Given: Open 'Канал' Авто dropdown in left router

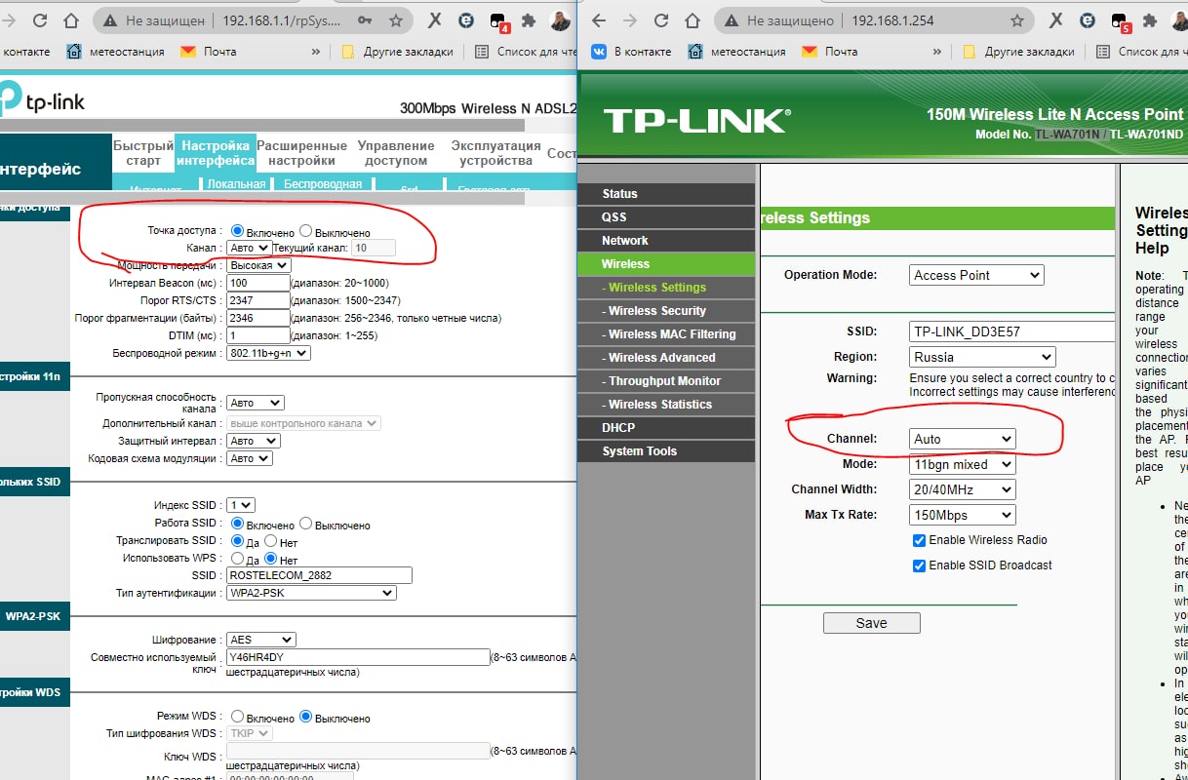Looking at the screenshot, I should click(x=249, y=249).
